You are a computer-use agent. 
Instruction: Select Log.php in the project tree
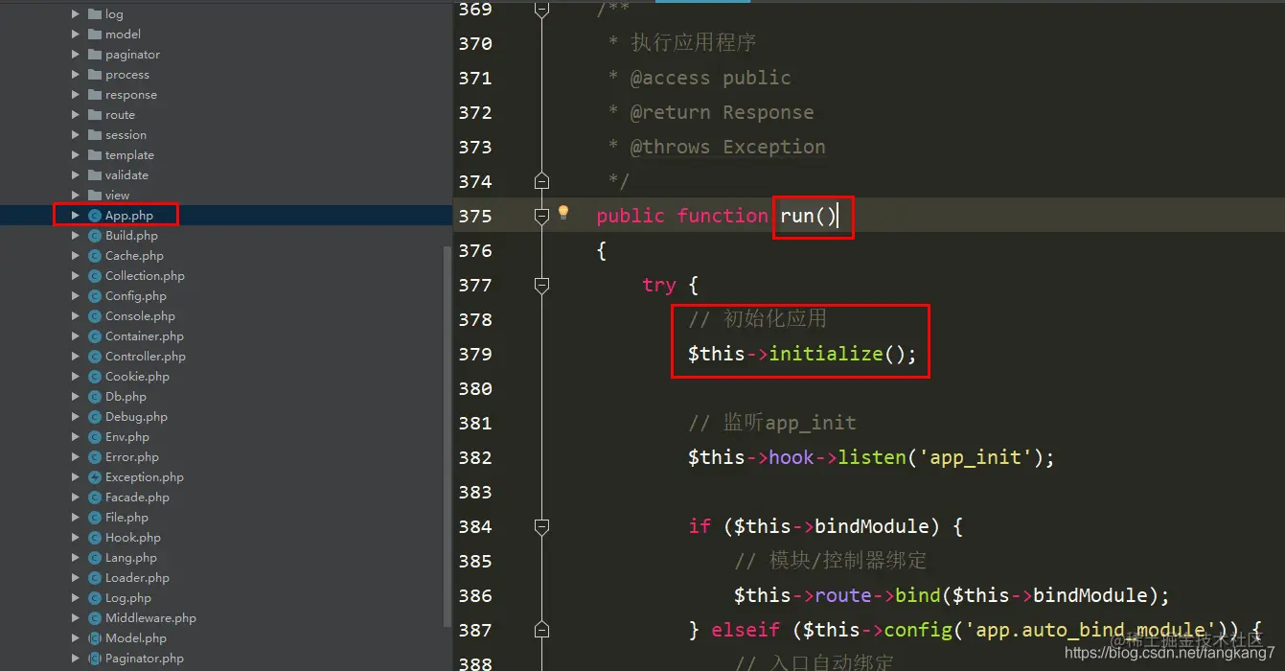point(128,598)
